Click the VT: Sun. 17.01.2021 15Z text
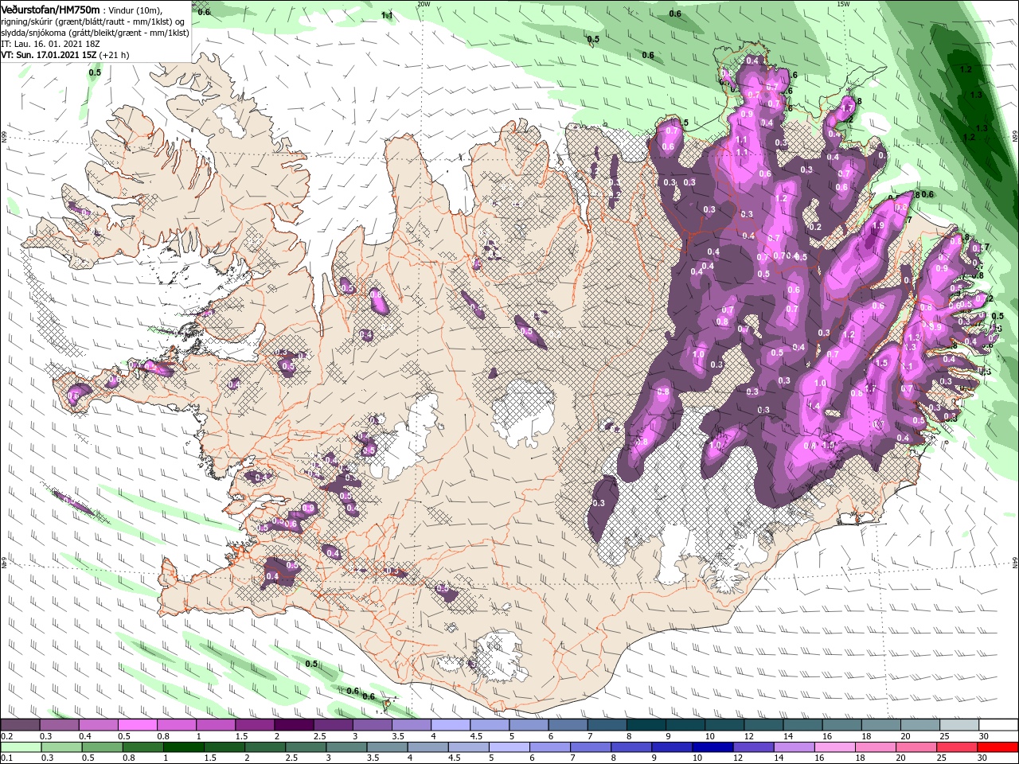The height and width of the screenshot is (764, 1019). click(x=48, y=55)
